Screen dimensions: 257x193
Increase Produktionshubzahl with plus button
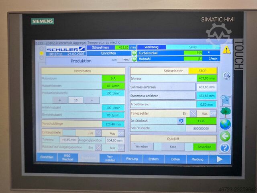pyautogui.click(x=60, y=100)
